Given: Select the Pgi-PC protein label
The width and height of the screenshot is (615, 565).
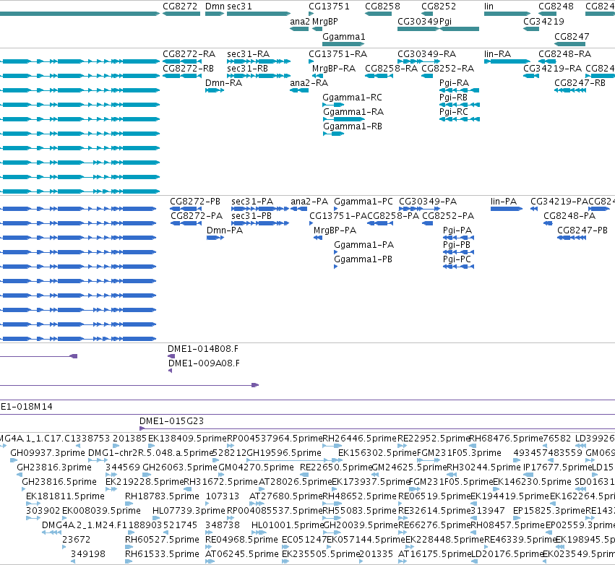Looking at the screenshot, I should [x=457, y=259].
